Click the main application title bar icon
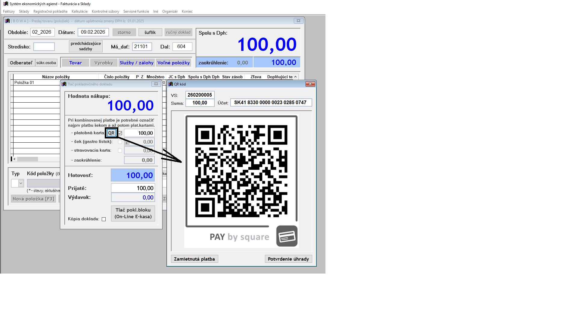 [x=6, y=4]
